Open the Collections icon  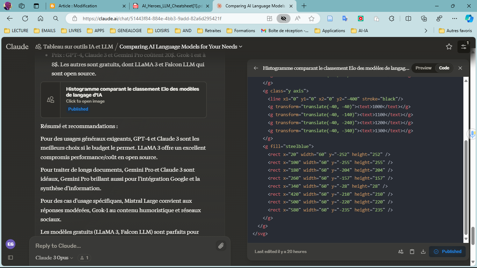(x=424, y=18)
